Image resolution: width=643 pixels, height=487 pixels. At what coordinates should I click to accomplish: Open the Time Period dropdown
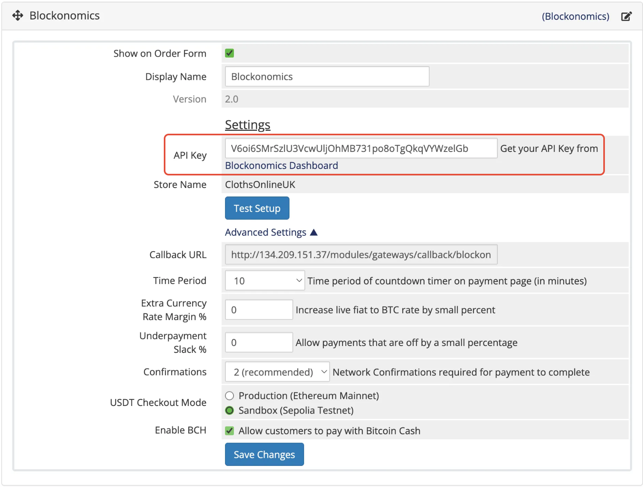tap(265, 281)
